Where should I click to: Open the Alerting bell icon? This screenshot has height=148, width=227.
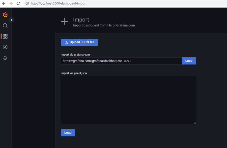click(x=5, y=58)
